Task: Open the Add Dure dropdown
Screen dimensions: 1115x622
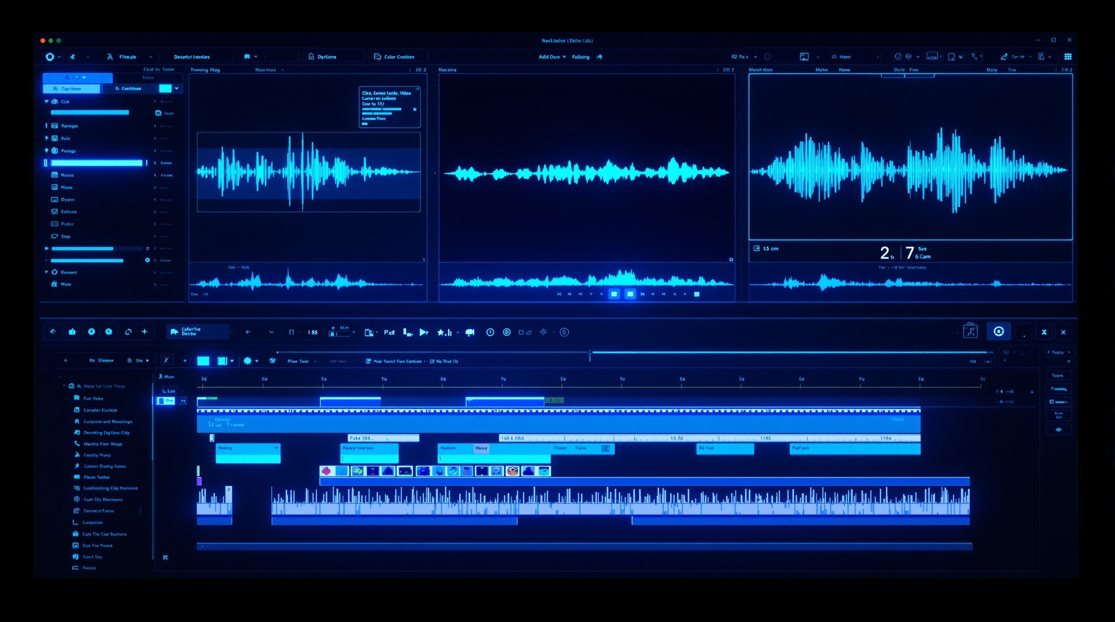Action: click(552, 57)
